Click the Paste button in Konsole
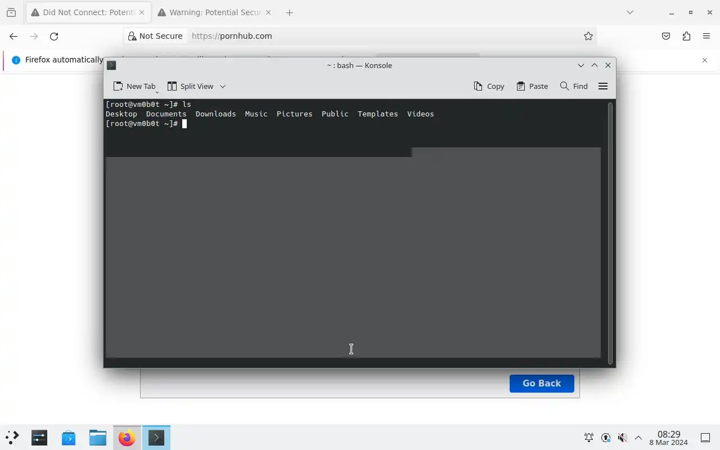720x450 pixels. coord(532,86)
